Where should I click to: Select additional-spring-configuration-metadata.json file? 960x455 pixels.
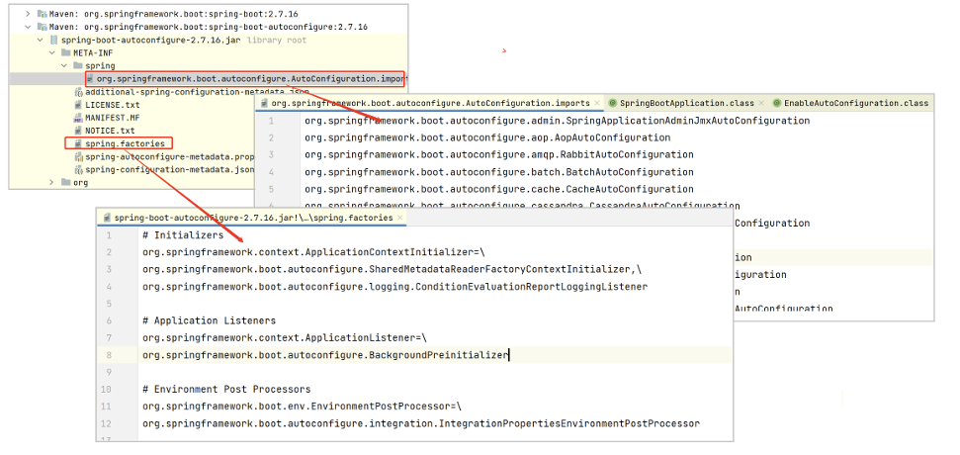coord(197,92)
